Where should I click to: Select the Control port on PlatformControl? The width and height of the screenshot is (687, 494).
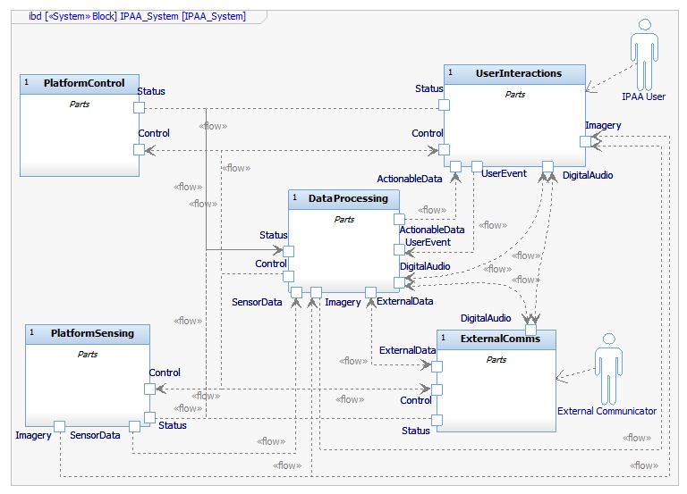tap(139, 149)
